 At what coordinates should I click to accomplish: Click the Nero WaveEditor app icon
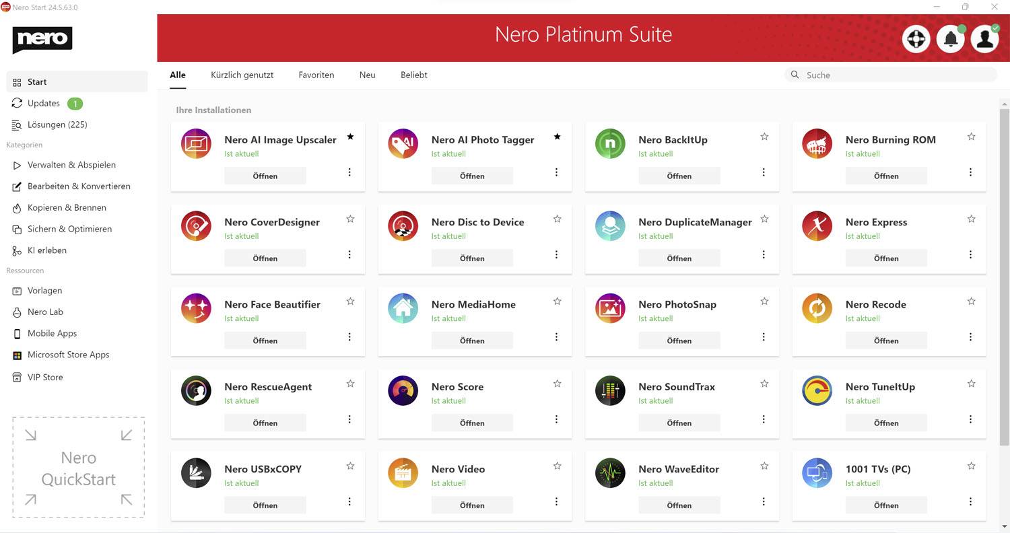pyautogui.click(x=610, y=472)
